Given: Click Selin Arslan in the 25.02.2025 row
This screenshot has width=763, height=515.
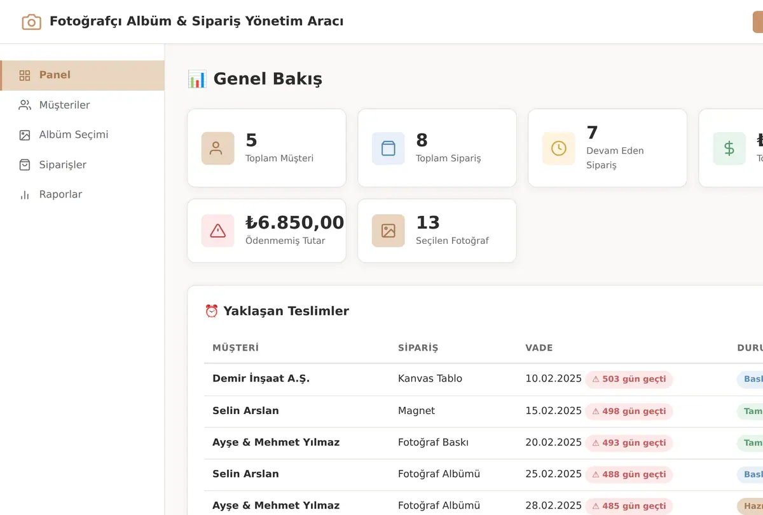Looking at the screenshot, I should pos(245,474).
